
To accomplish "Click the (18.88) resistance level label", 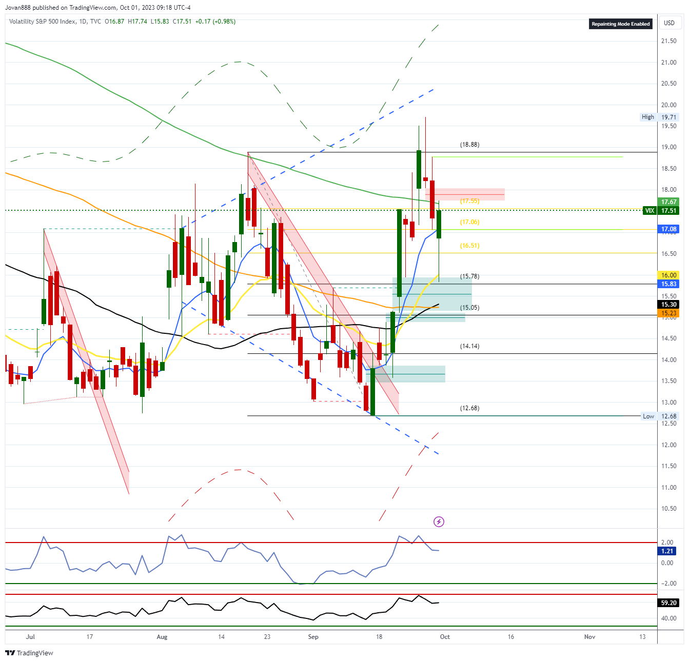I will (469, 145).
